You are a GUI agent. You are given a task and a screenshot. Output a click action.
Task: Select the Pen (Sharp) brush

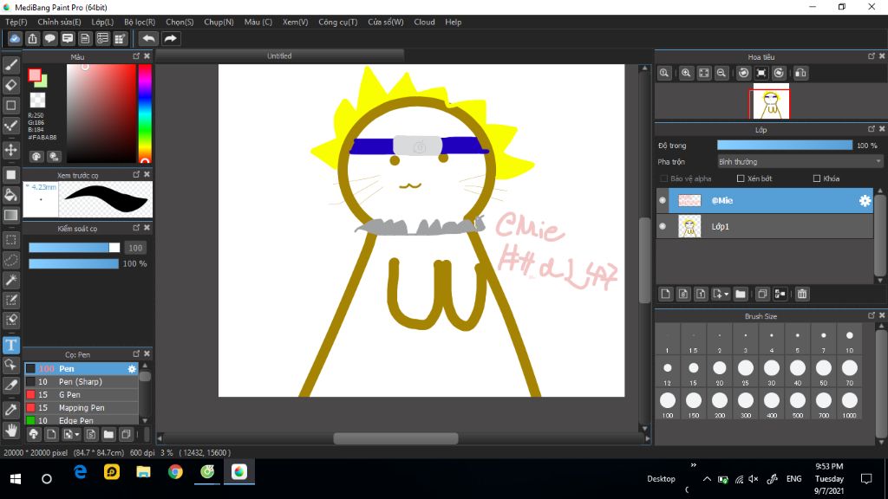click(x=81, y=382)
